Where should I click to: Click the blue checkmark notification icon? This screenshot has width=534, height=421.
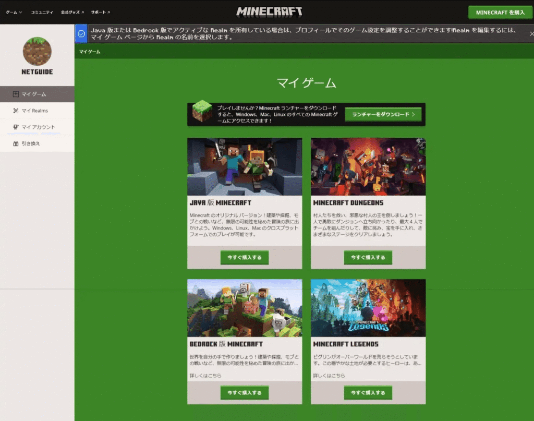coord(81,33)
